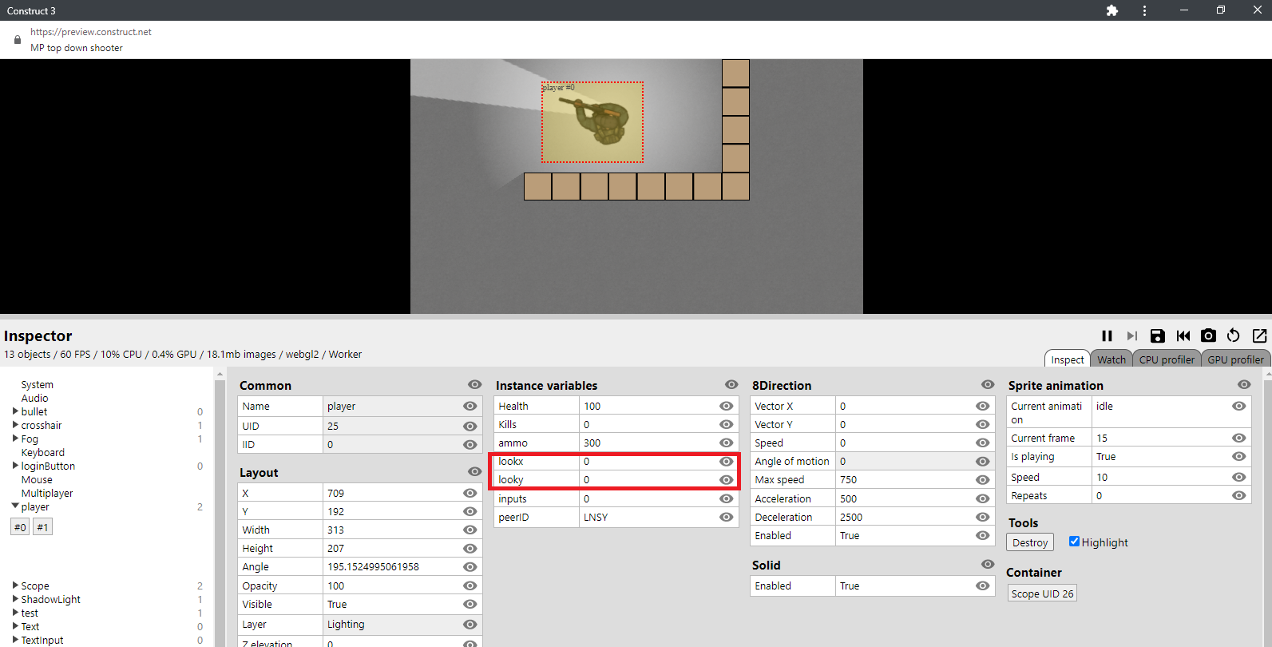
Task: Expand the Fog object node
Action: [x=15, y=439]
